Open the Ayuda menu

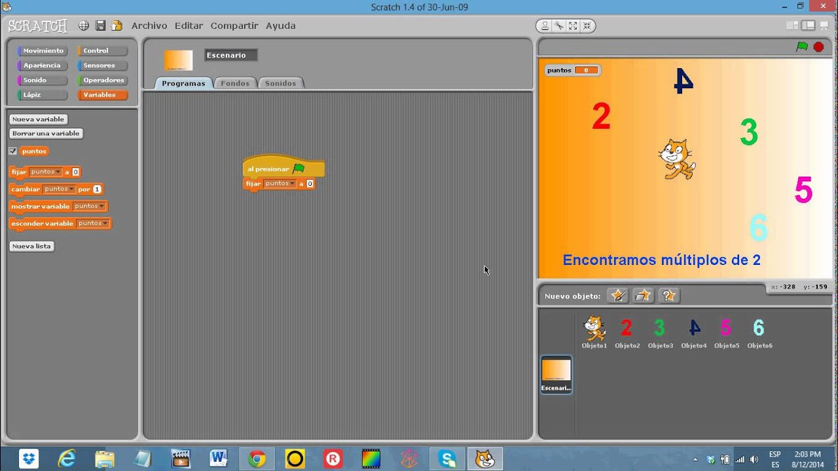coord(280,26)
